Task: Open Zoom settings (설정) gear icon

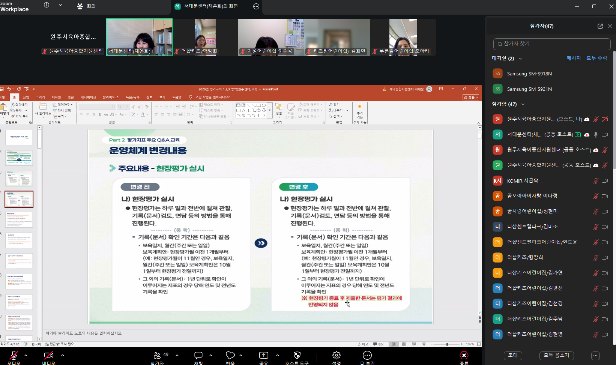Action: tap(337, 356)
